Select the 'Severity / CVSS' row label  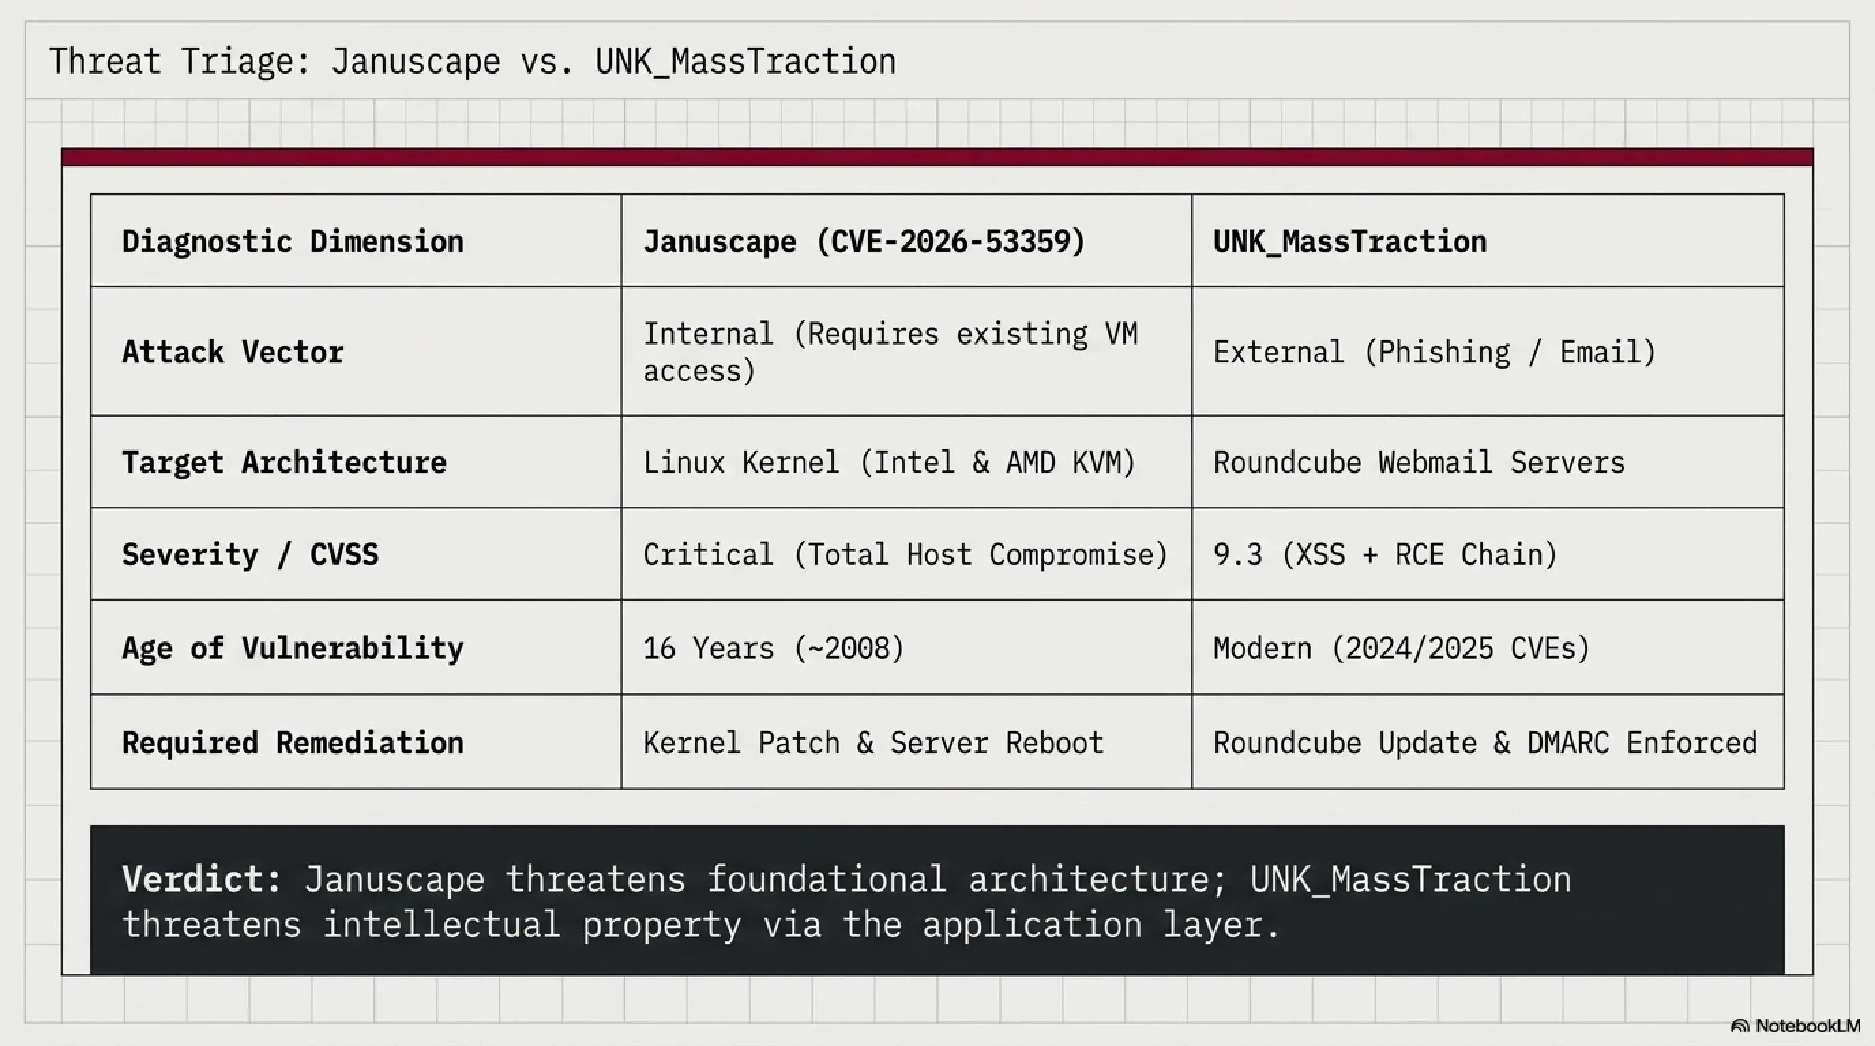(x=251, y=555)
